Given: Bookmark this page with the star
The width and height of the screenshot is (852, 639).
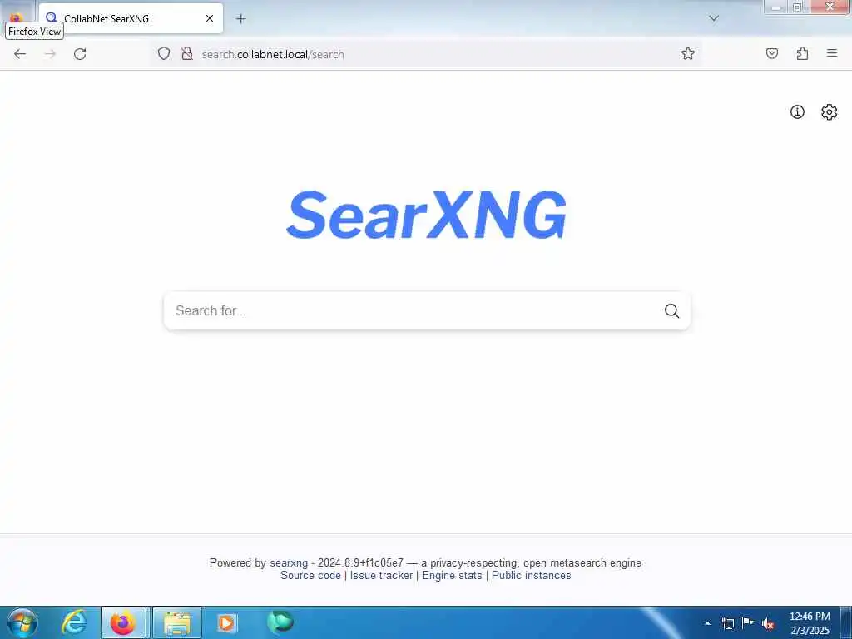Looking at the screenshot, I should tap(688, 53).
